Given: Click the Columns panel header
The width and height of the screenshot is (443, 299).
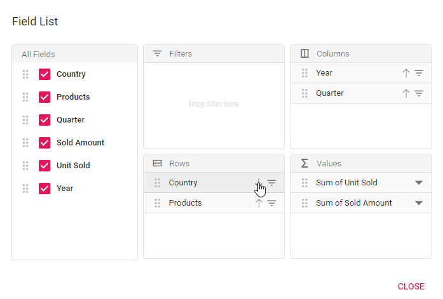Looking at the screenshot, I should pyautogui.click(x=361, y=53).
